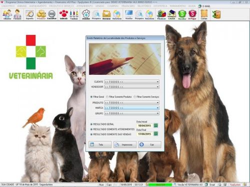Open the VENDAS menu
250x187 pixels.
[100, 6]
